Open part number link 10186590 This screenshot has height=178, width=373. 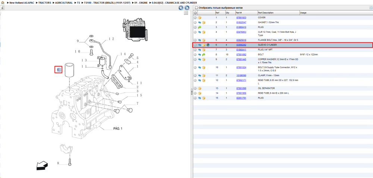(241, 75)
